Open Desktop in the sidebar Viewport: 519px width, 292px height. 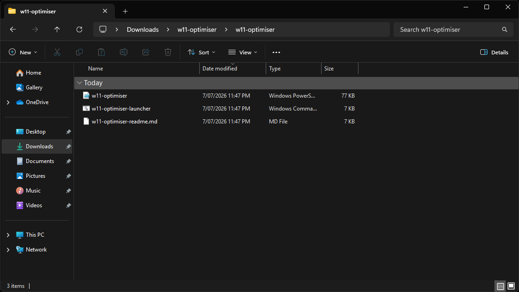36,131
